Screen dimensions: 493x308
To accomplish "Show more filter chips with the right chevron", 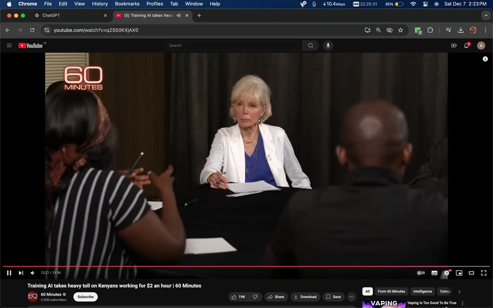I will [x=459, y=291].
